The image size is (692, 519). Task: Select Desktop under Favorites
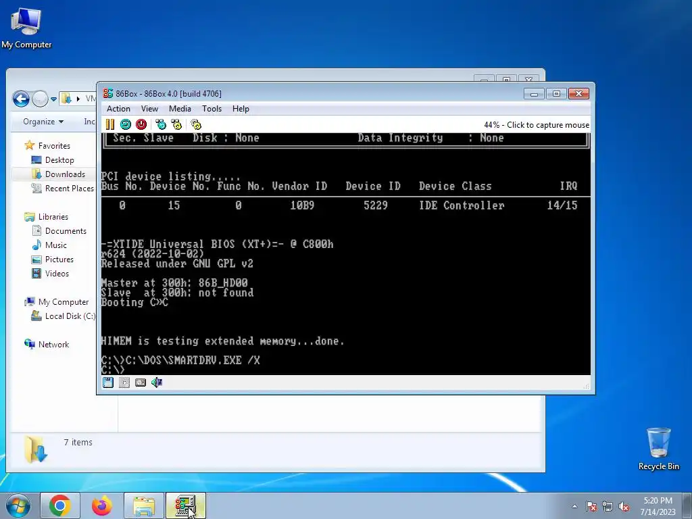pos(59,160)
